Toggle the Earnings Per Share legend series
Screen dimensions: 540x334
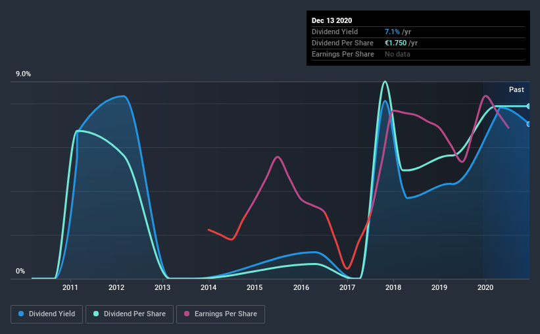(220, 314)
